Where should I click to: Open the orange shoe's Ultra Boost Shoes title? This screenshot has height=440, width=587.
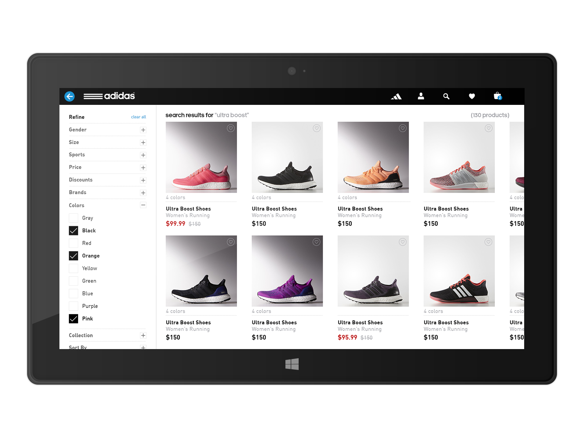tap(360, 209)
